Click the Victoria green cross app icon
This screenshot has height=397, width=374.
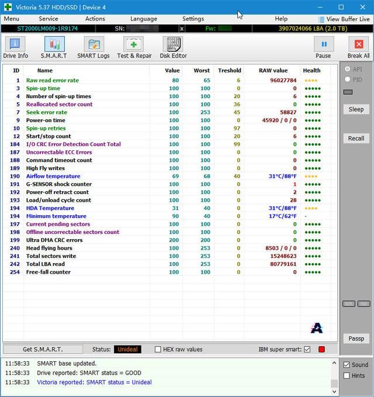click(8, 7)
